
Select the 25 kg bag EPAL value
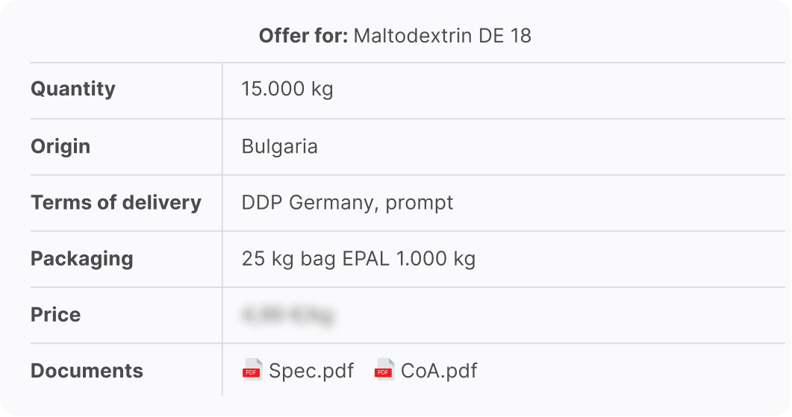click(x=358, y=259)
